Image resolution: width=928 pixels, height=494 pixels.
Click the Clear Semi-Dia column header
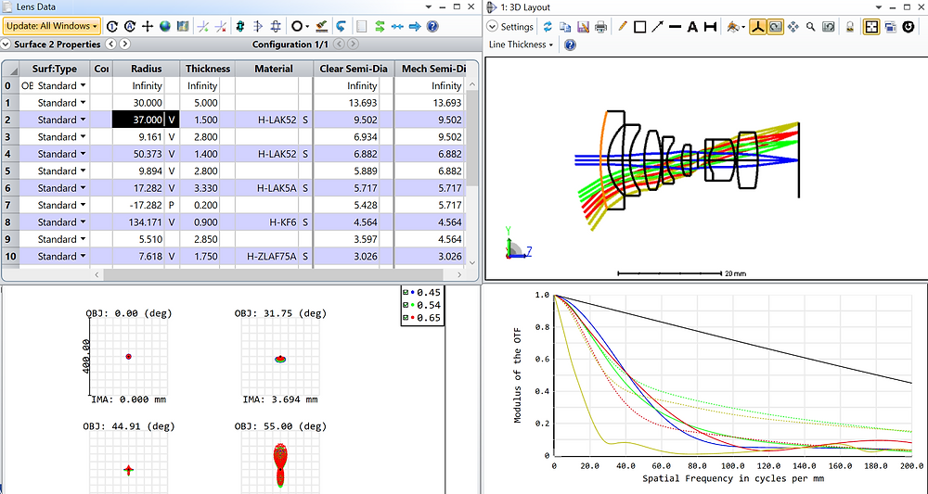coord(354,69)
